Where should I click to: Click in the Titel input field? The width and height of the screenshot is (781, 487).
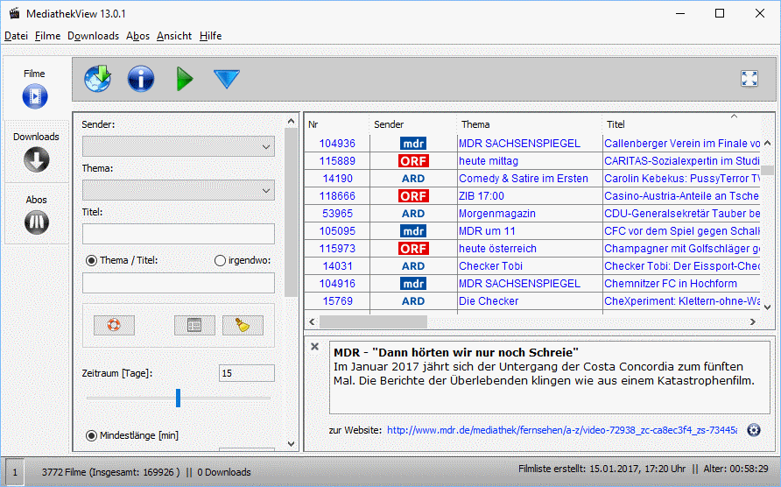pos(179,234)
